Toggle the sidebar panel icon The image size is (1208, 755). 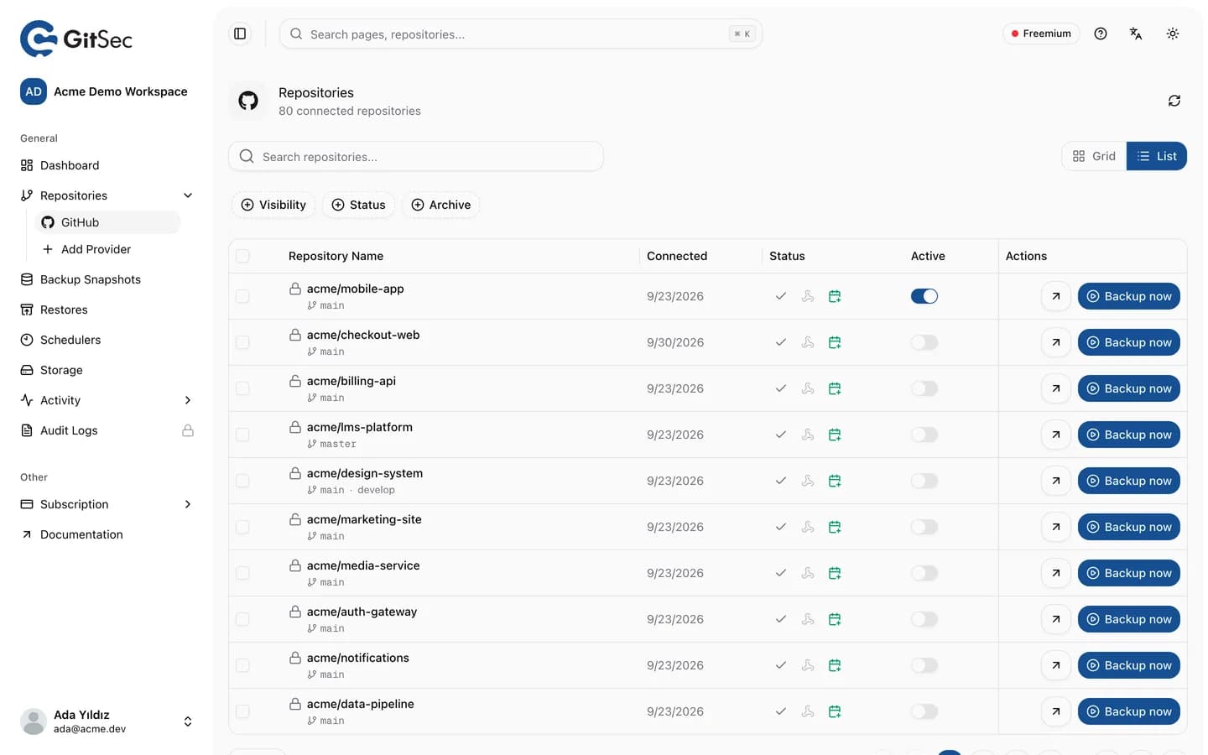pos(240,34)
